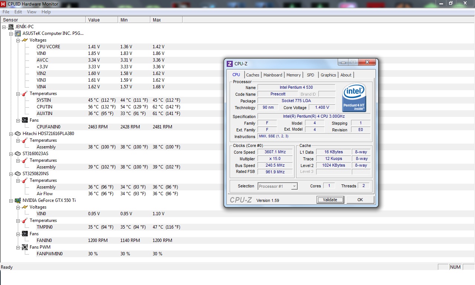Collapse the JENÍK-PC root node

(4, 27)
